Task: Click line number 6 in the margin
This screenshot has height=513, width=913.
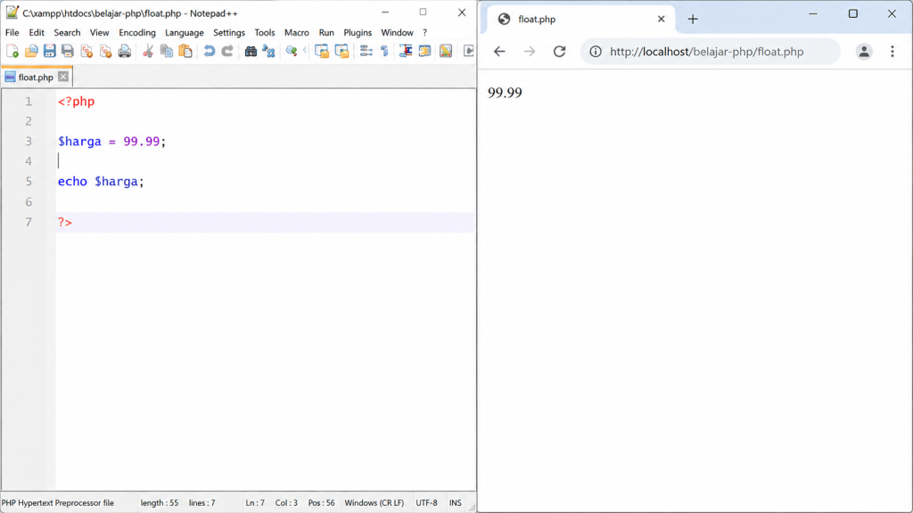Action: (29, 202)
